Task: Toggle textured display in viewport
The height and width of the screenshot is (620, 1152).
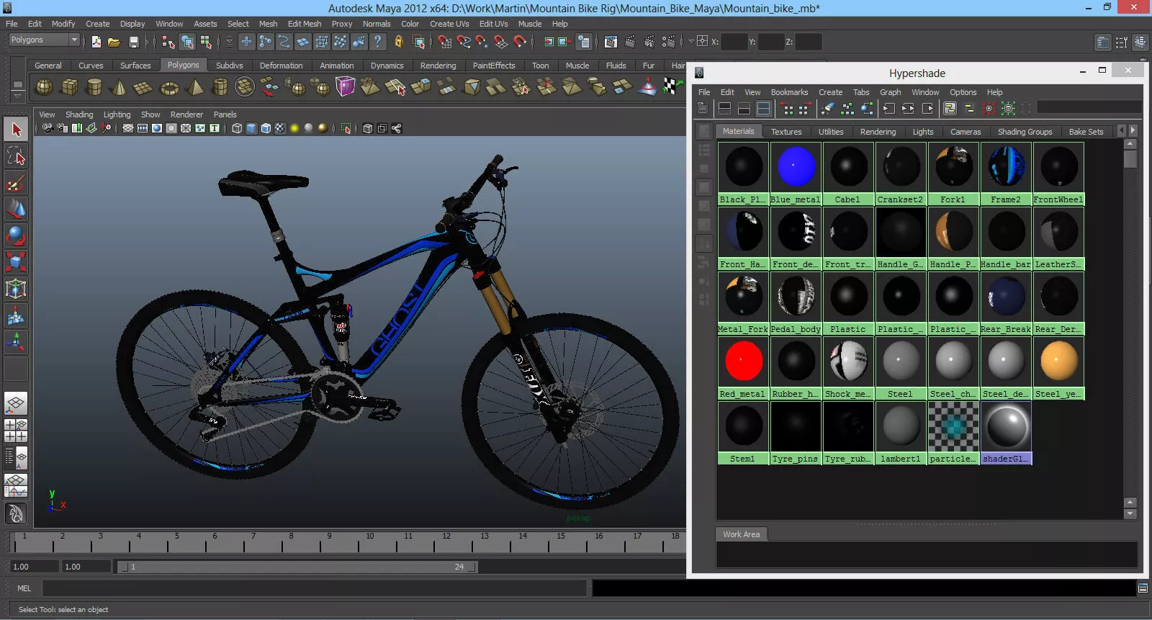Action: pyautogui.click(x=280, y=128)
